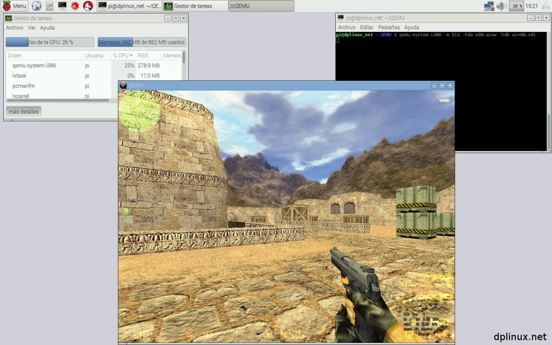Image resolution: width=552 pixels, height=345 pixels.
Task: Open the network connections tray icon
Action: coord(489,6)
